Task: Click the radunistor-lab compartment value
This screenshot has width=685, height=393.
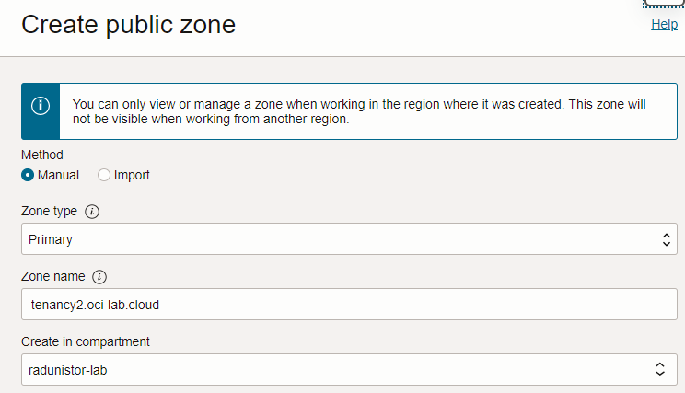Action: (x=70, y=369)
